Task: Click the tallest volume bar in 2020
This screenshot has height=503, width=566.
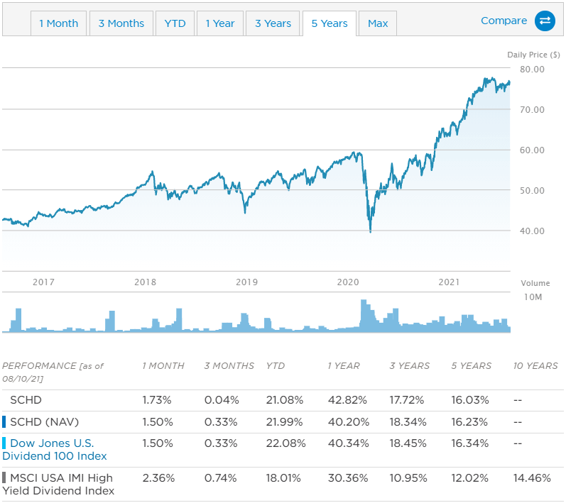Action: (364, 316)
